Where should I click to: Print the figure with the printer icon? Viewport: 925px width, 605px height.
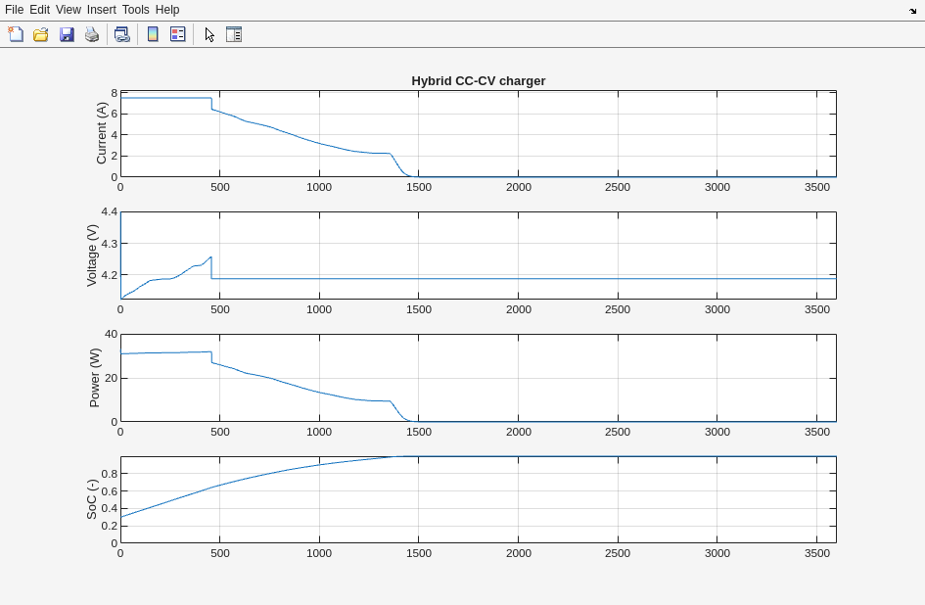coord(92,34)
